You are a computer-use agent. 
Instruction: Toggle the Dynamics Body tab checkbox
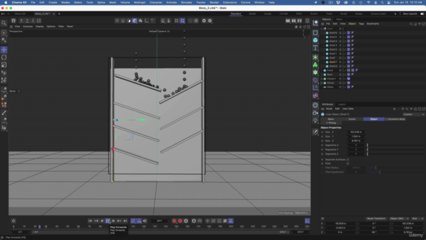(x=387, y=119)
